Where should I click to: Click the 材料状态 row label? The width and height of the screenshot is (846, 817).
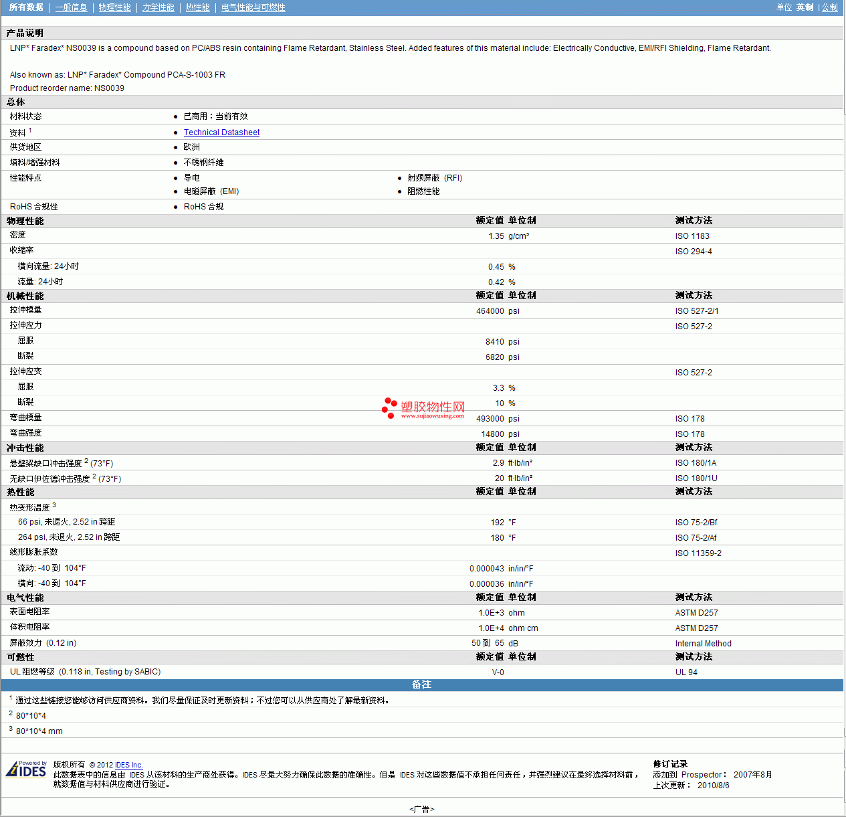coord(25,116)
